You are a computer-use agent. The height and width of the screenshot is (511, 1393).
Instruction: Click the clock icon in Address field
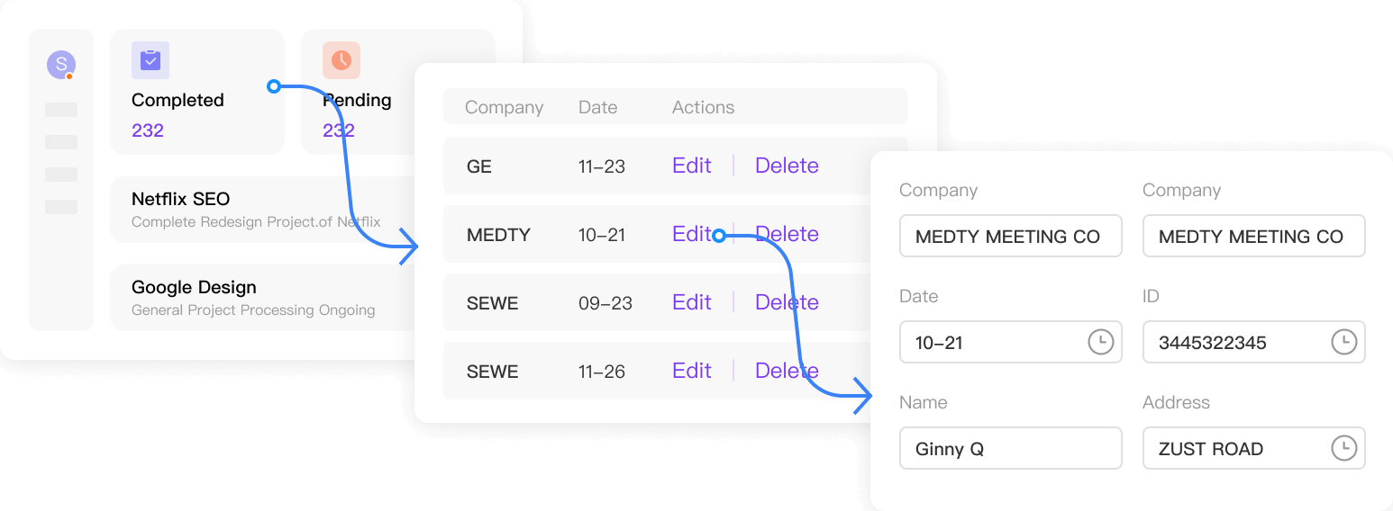pos(1344,448)
